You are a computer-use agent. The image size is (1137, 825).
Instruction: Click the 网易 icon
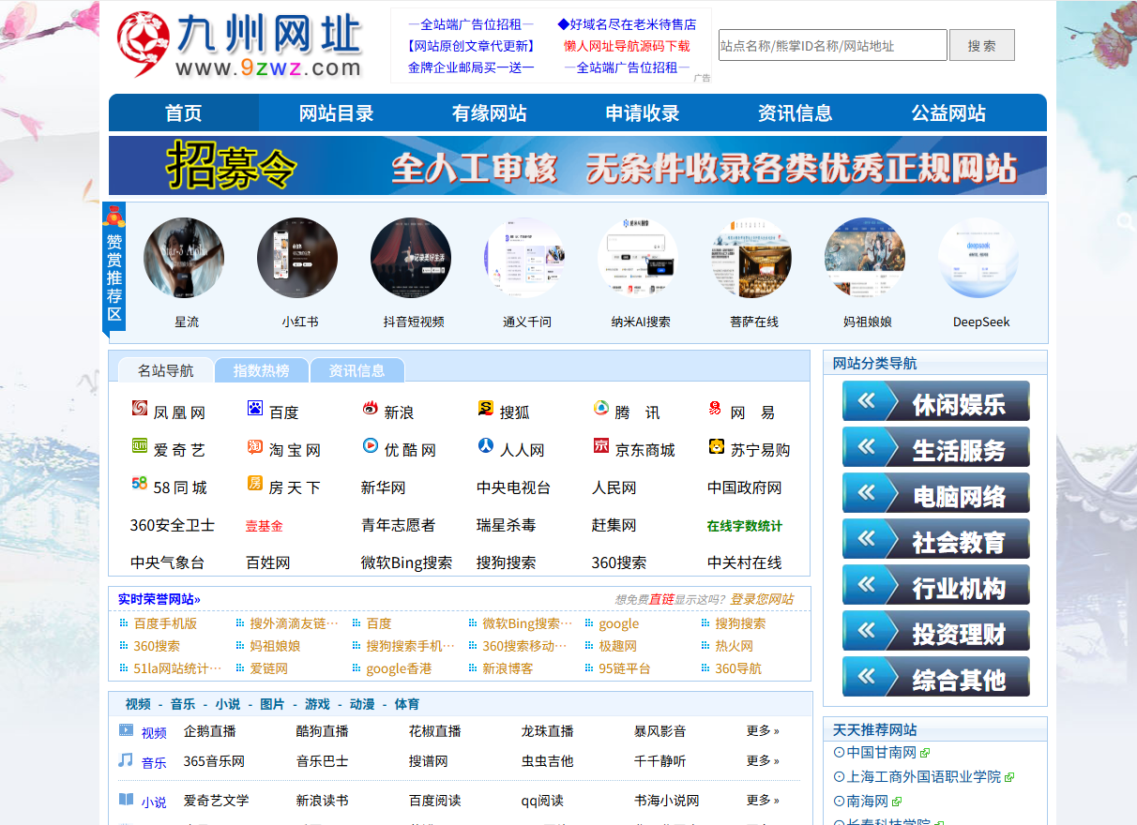click(715, 408)
